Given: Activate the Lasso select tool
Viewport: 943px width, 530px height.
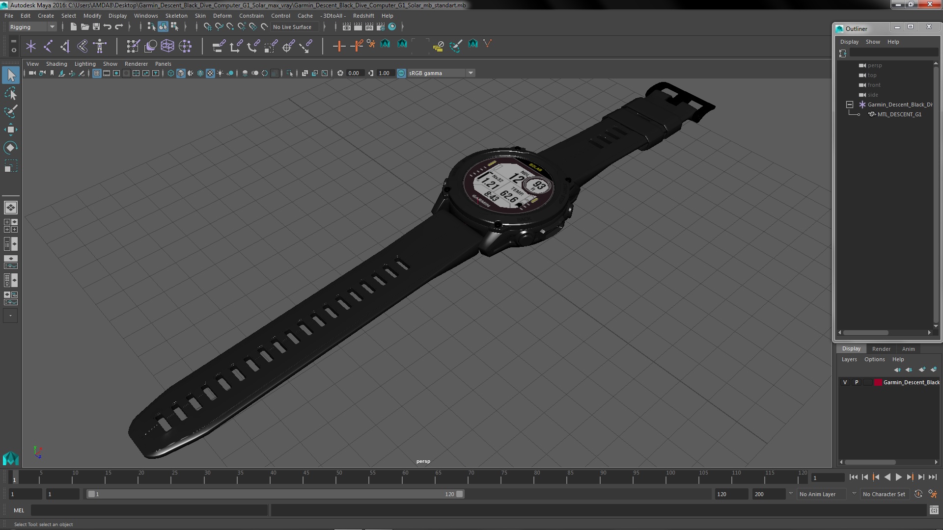Looking at the screenshot, I should pos(11,93).
